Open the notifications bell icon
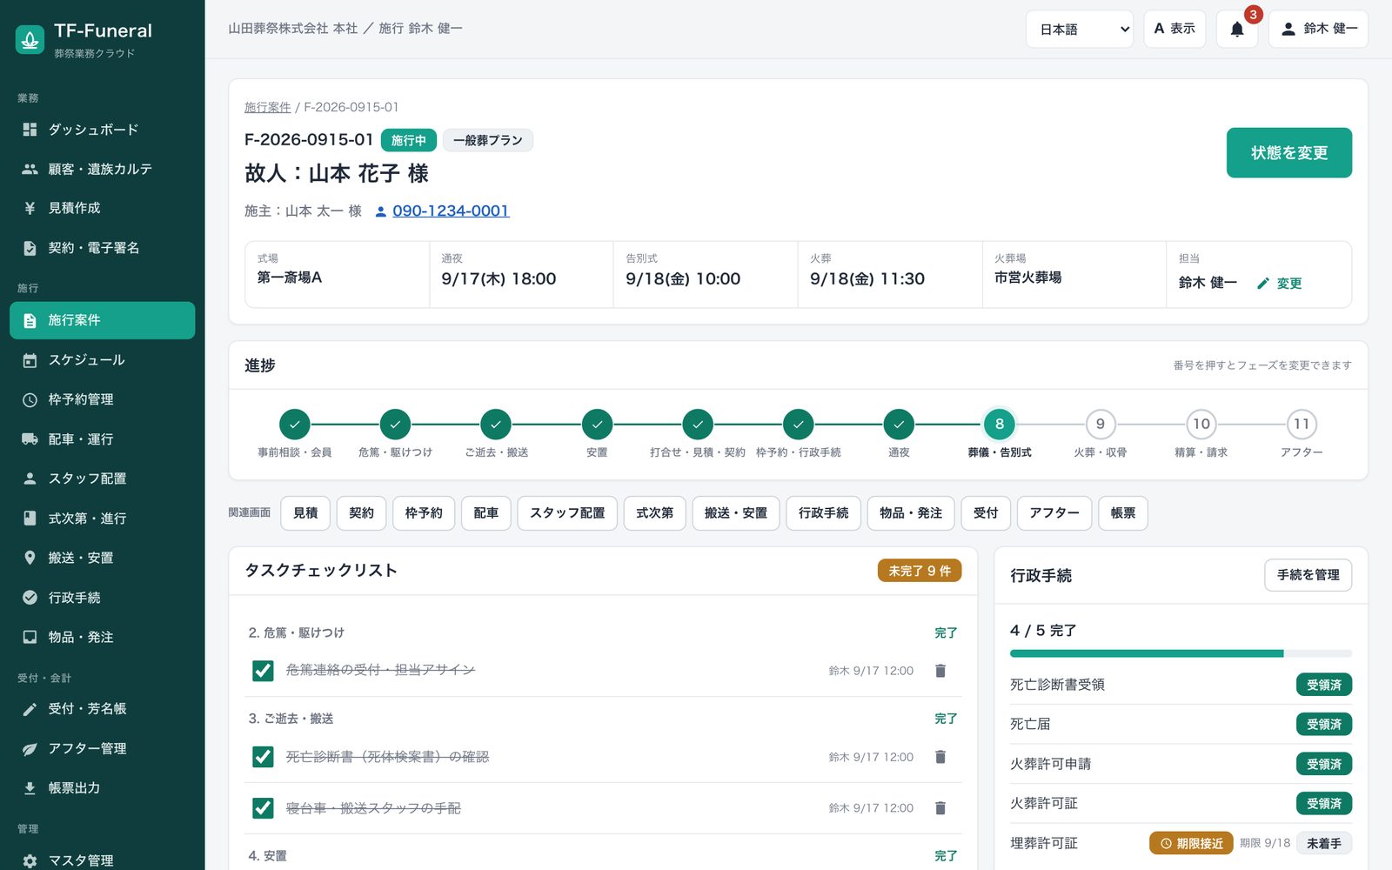Screen dimensions: 1392x870 (x=1236, y=29)
